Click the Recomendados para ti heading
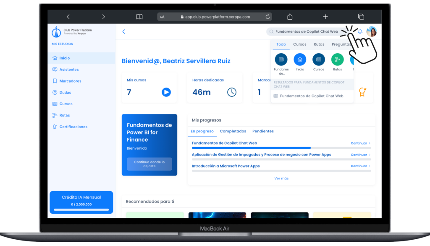430x246 pixels. click(x=150, y=202)
